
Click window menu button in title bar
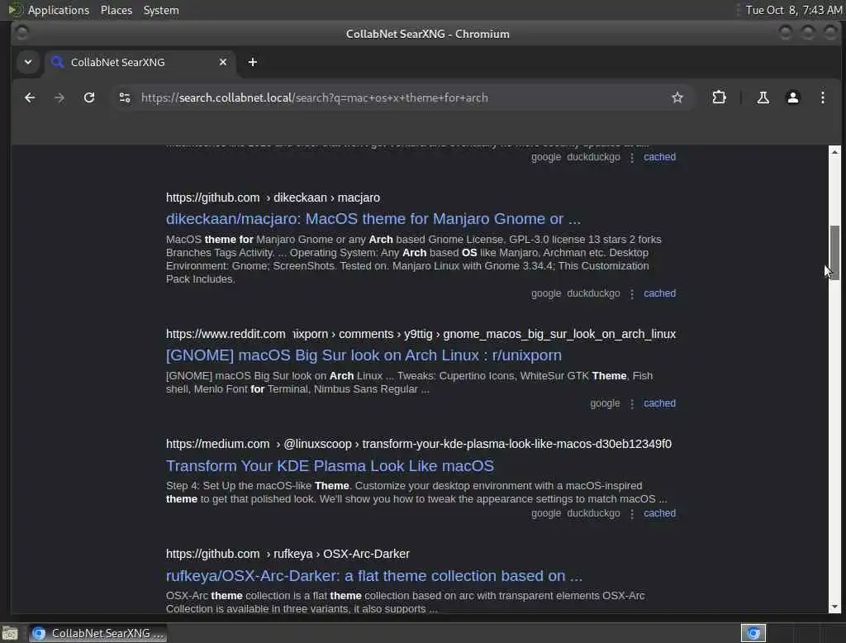tap(21, 34)
